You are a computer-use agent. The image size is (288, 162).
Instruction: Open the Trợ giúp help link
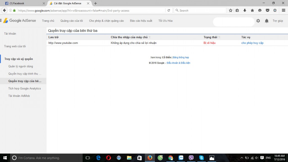coord(278,21)
